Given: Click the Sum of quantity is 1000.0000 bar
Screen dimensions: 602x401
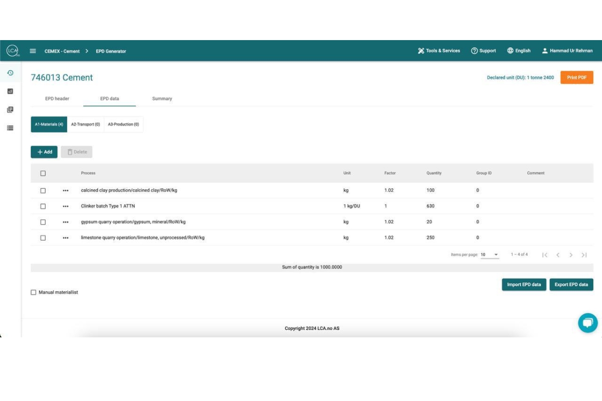Looking at the screenshot, I should point(312,268).
